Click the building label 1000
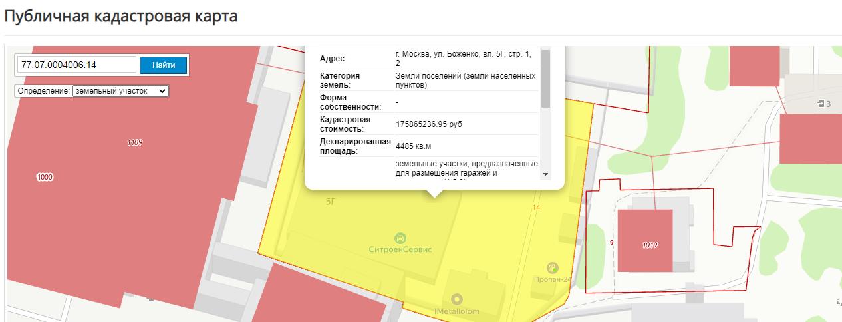 (45, 178)
